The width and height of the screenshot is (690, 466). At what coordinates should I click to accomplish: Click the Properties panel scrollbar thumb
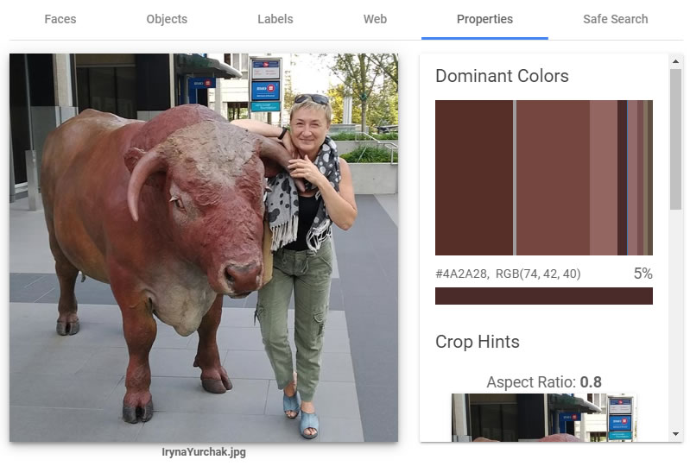tap(675, 139)
